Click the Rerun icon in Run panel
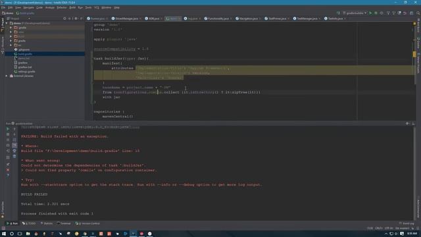 pyautogui.click(x=8, y=129)
